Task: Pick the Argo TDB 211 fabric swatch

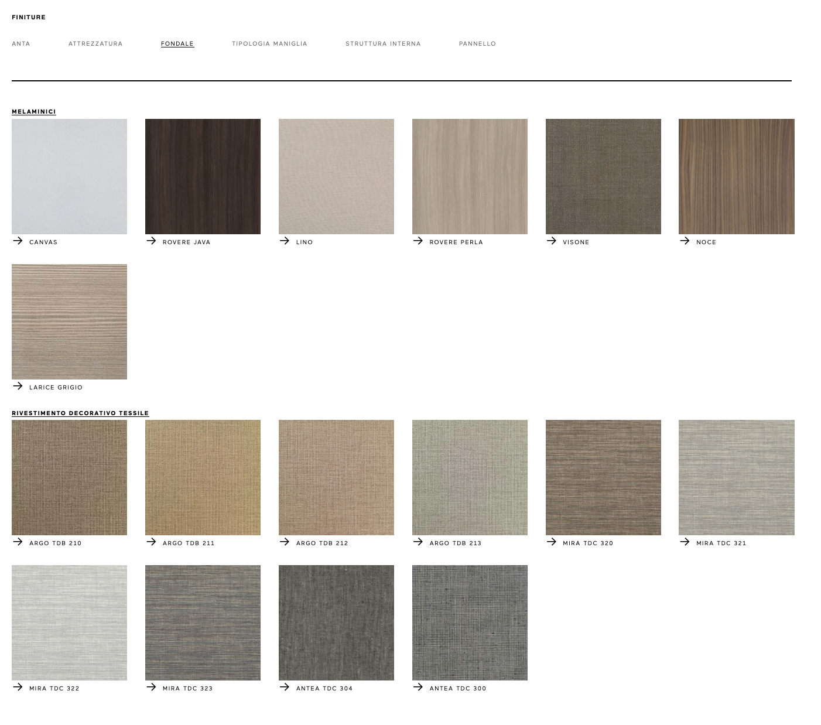Action: (x=203, y=477)
